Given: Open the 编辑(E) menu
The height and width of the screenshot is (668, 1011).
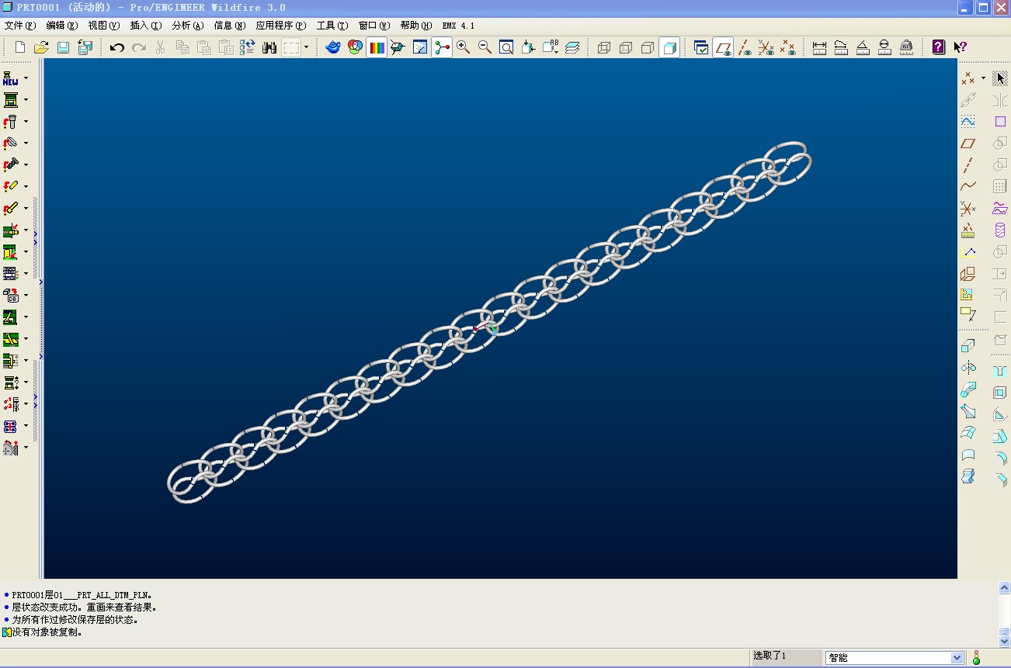Looking at the screenshot, I should coord(62,26).
